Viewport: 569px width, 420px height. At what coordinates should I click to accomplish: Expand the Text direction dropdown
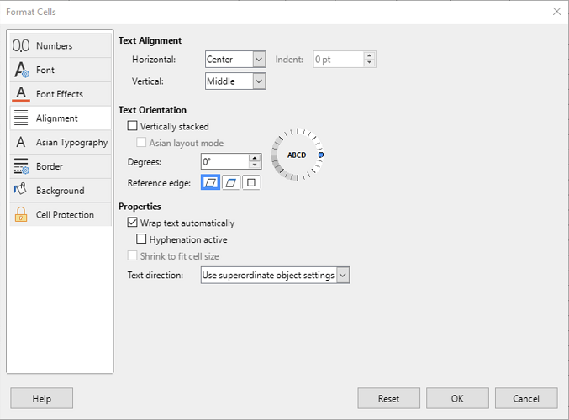click(343, 275)
